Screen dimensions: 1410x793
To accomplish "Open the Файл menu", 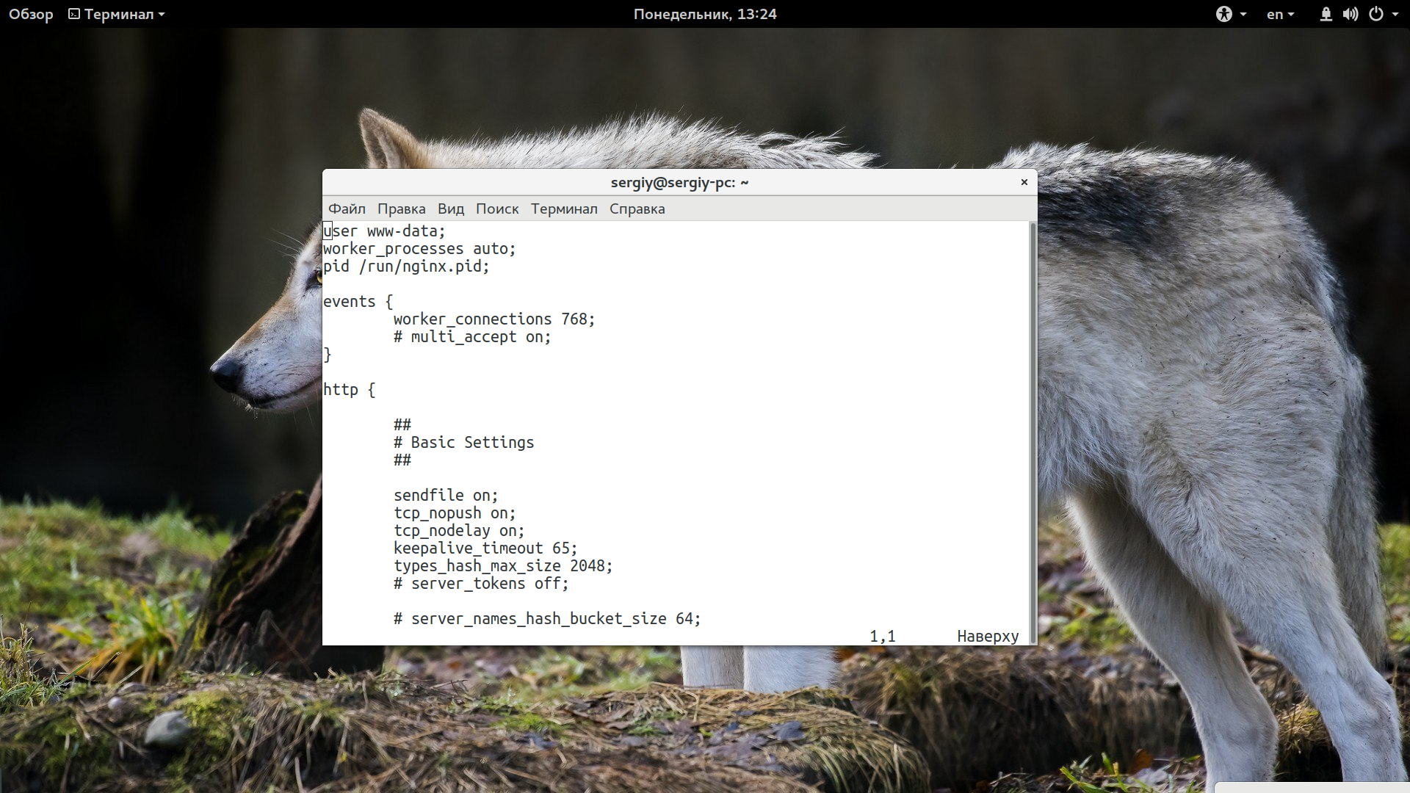I will [x=347, y=209].
